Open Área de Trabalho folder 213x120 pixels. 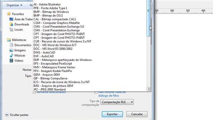pos(21,19)
